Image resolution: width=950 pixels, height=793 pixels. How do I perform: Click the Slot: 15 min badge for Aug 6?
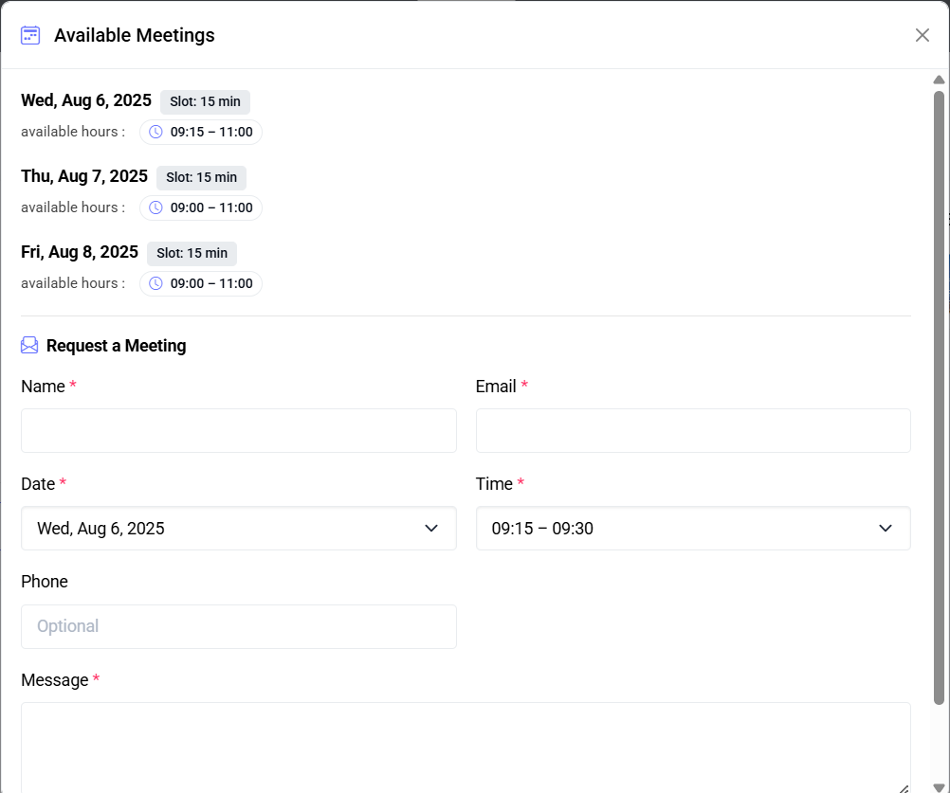205,101
